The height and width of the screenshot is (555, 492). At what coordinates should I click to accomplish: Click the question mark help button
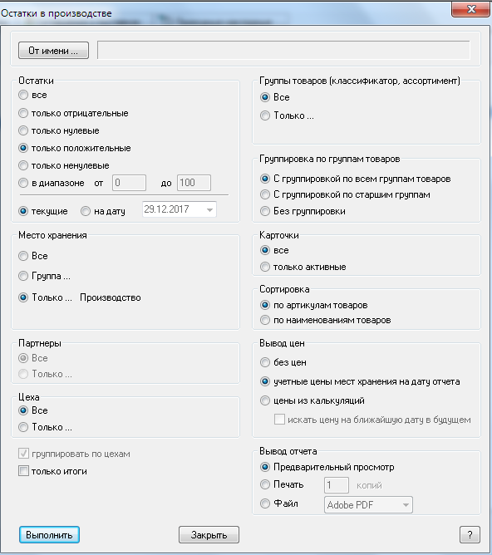pyautogui.click(x=470, y=534)
